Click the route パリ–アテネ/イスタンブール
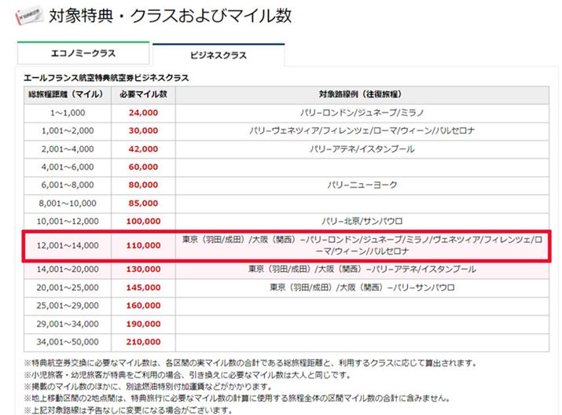The image size is (562, 415). pyautogui.click(x=362, y=149)
